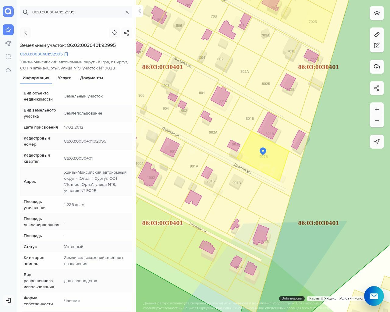Viewport: 390px width, 312px height.
Task: Zoom in on the map
Action: 377,109
